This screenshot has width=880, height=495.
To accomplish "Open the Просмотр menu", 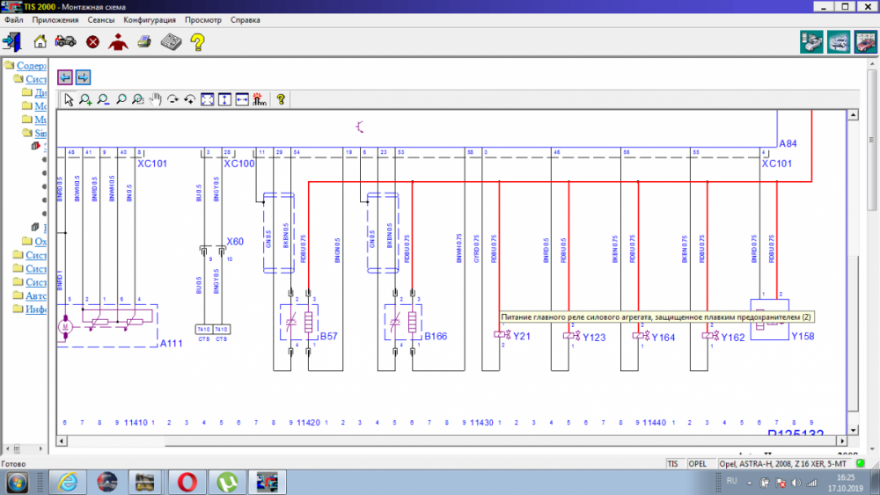I will point(203,19).
